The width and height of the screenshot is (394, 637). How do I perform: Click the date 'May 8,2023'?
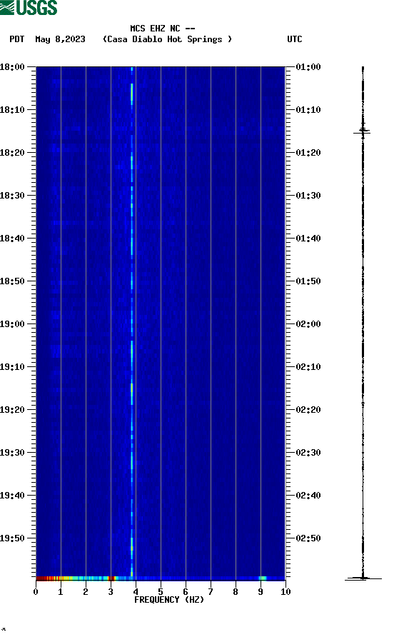pos(60,39)
